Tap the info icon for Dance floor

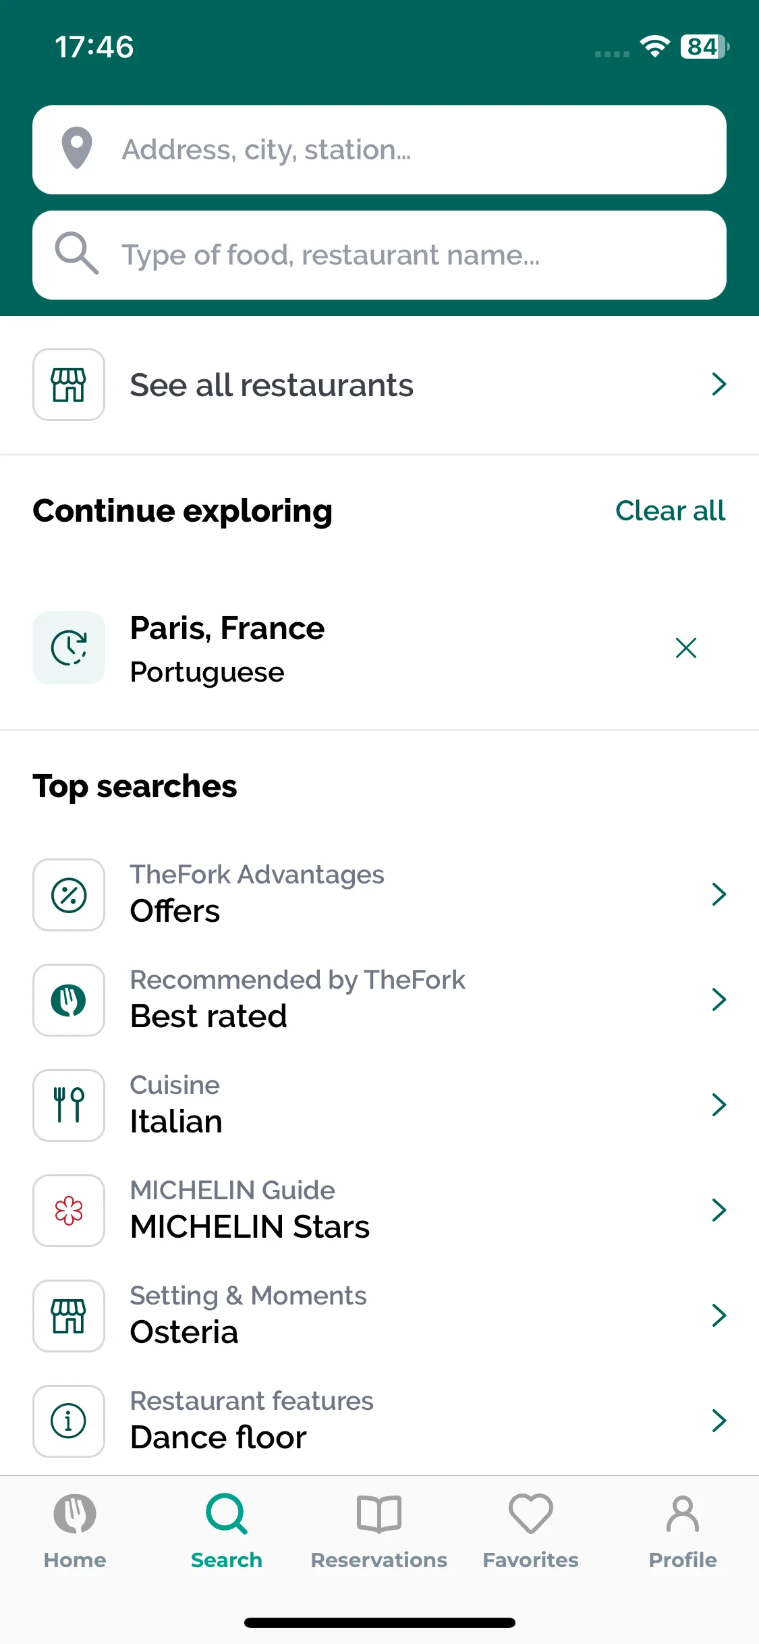pos(69,1421)
